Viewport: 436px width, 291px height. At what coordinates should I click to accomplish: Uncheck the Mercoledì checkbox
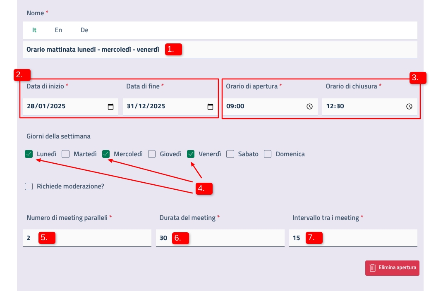click(106, 154)
